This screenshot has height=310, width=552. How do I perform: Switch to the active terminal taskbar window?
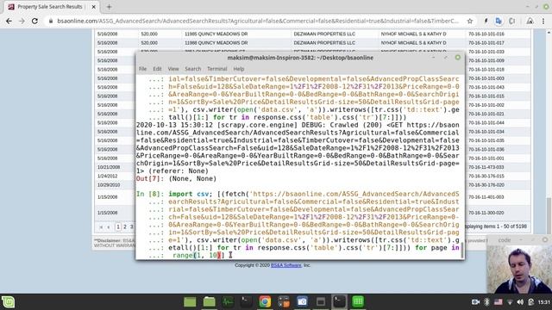339,301
